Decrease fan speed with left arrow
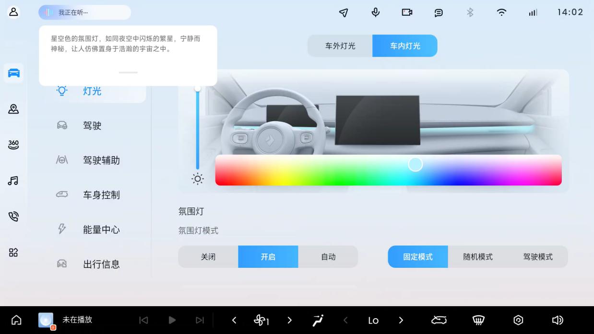594x334 pixels. pos(234,320)
